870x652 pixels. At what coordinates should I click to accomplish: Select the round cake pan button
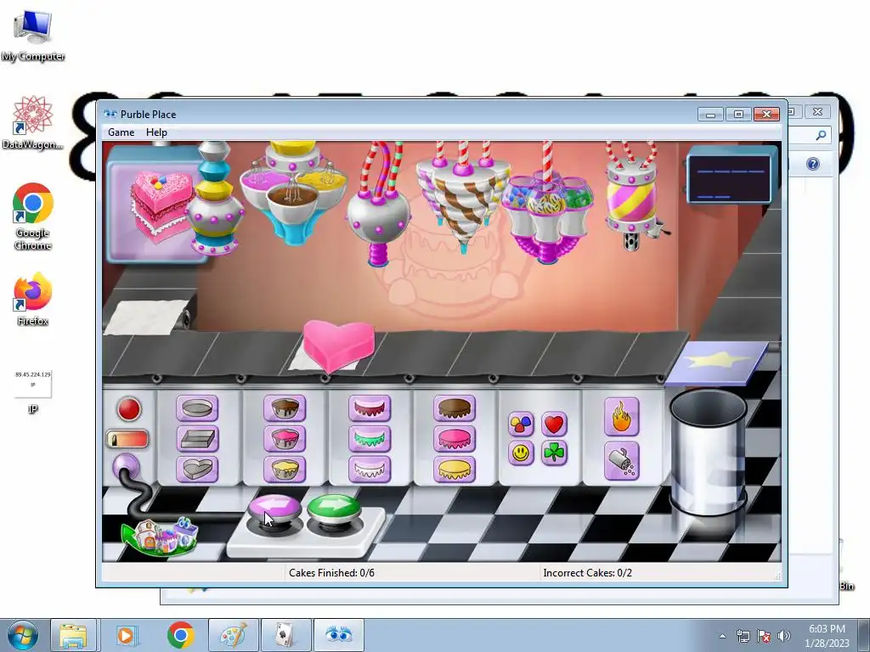197,408
